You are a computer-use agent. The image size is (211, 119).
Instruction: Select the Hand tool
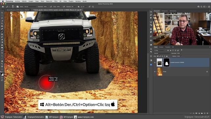(x=2, y=61)
